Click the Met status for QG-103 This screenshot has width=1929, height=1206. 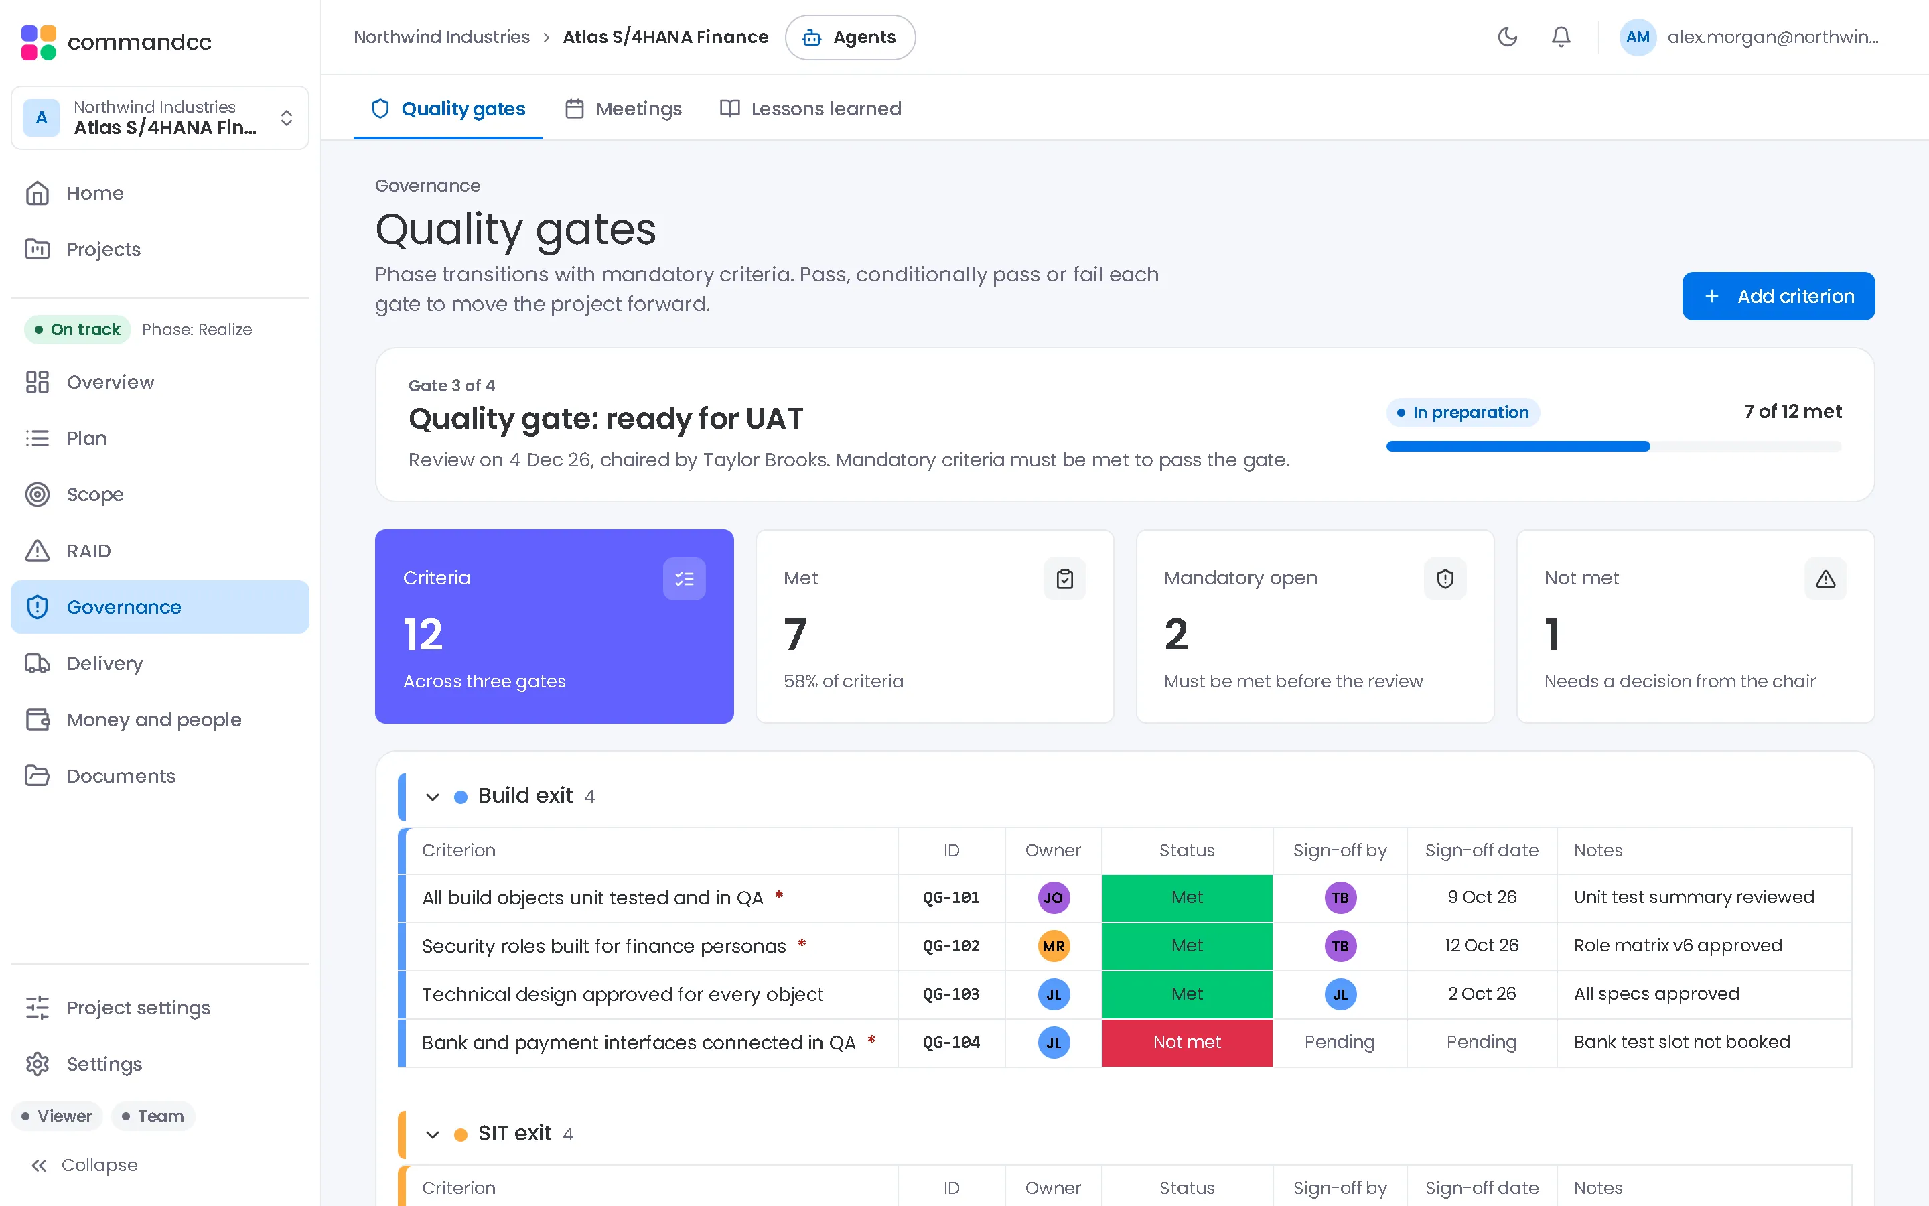pos(1187,995)
